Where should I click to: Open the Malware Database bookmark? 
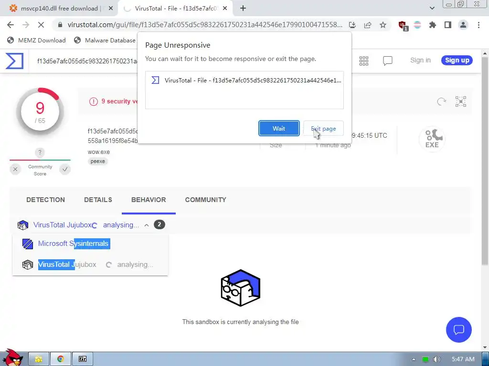105,40
